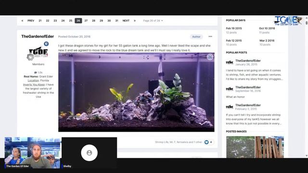Open the Page 26 of 34 dropdown

click(x=153, y=21)
